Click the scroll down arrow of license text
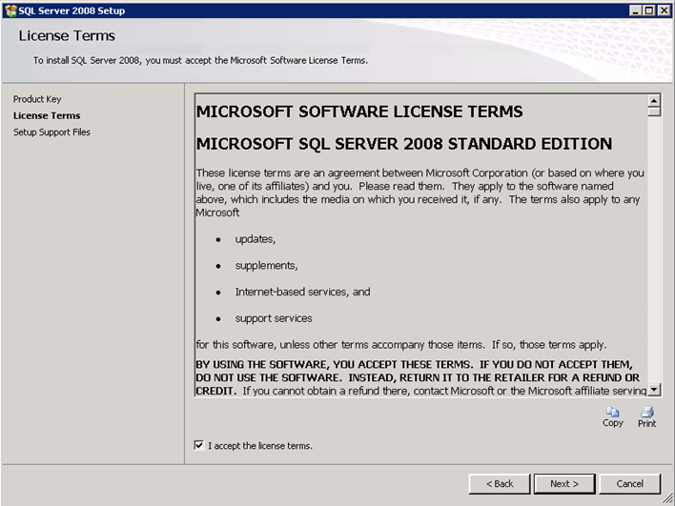This screenshot has height=506, width=675. coord(654,390)
